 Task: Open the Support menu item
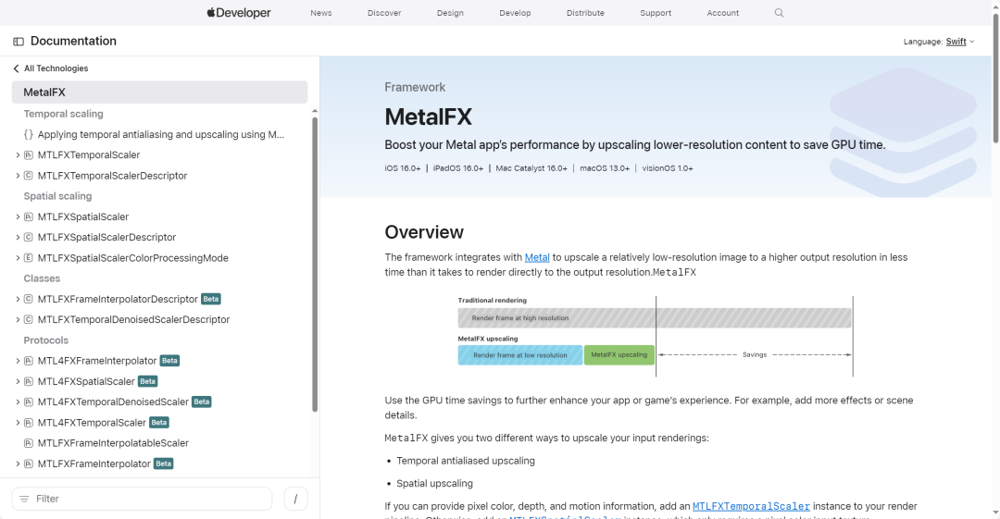[656, 13]
